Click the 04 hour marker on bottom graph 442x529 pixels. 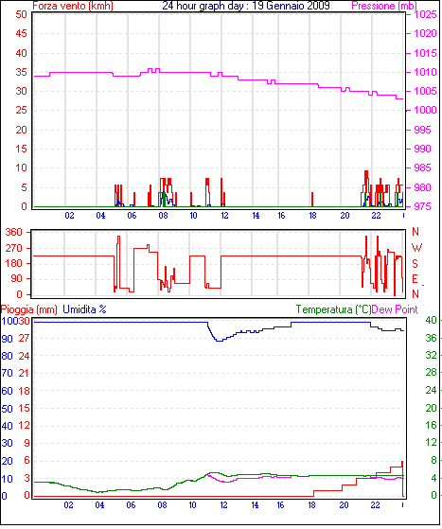click(x=99, y=504)
